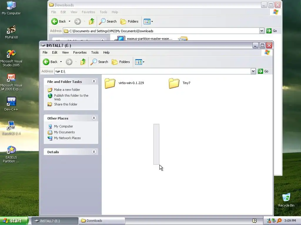Click Safely Remove Hardware tray icon
The image size is (301, 225).
[x=274, y=221]
